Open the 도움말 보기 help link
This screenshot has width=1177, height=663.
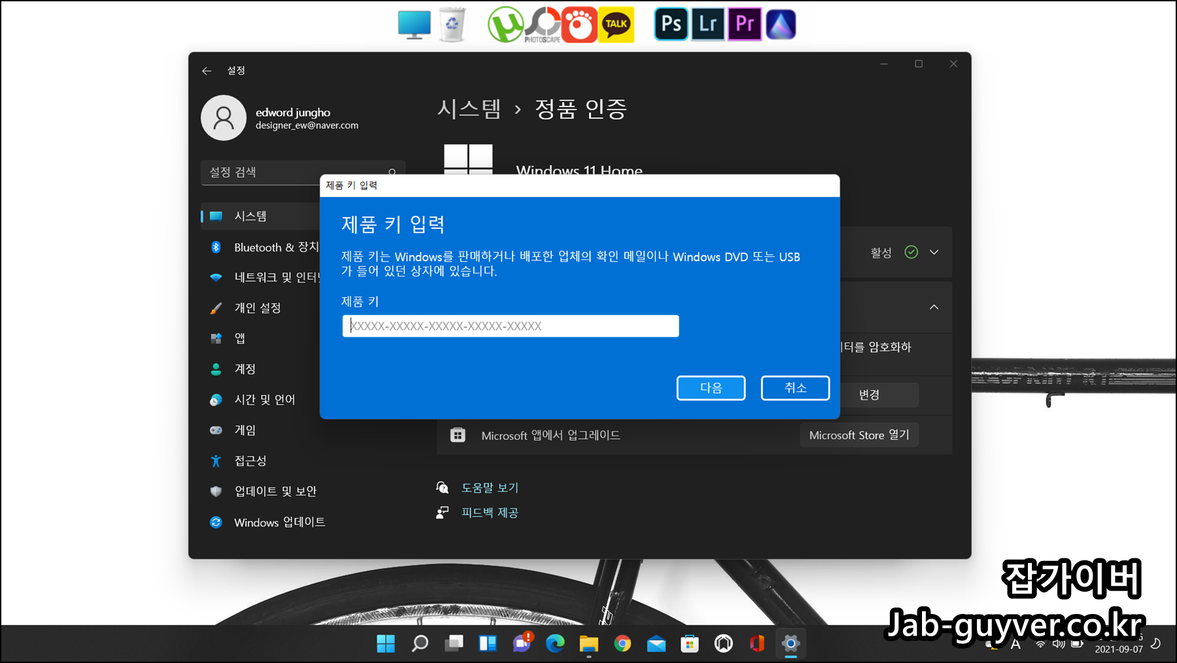click(489, 487)
